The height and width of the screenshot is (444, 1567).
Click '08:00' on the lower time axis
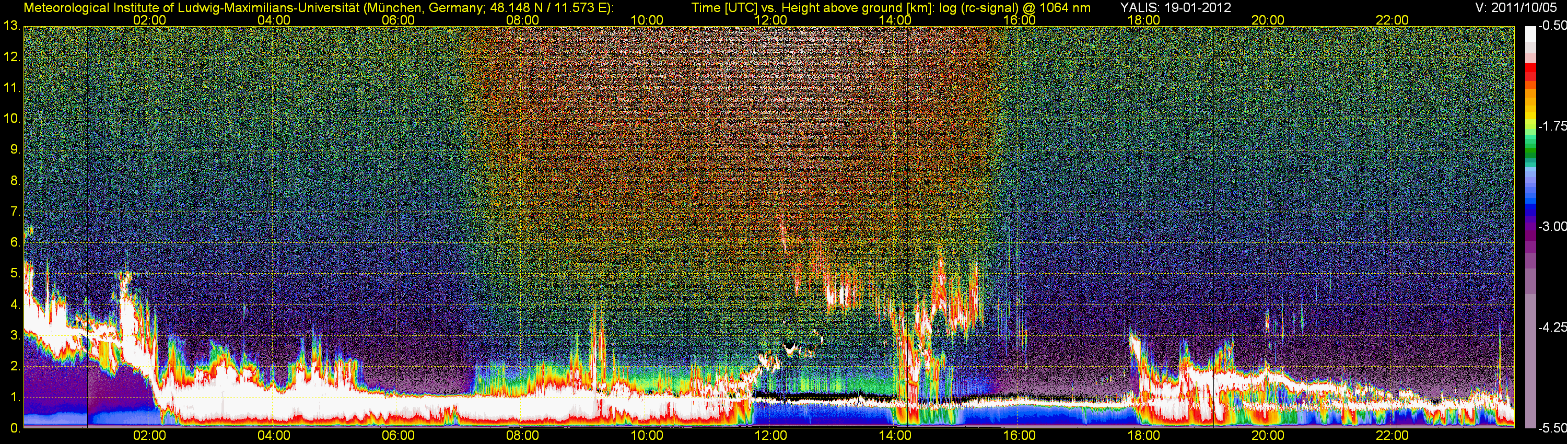[522, 436]
